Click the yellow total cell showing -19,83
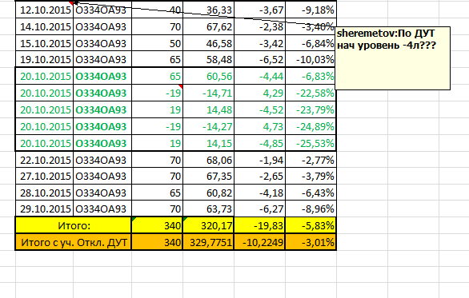469x298 pixels. pos(259,225)
